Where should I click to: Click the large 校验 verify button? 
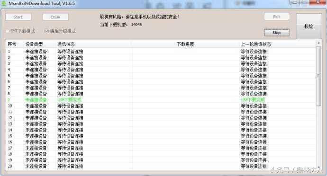[x=309, y=26]
